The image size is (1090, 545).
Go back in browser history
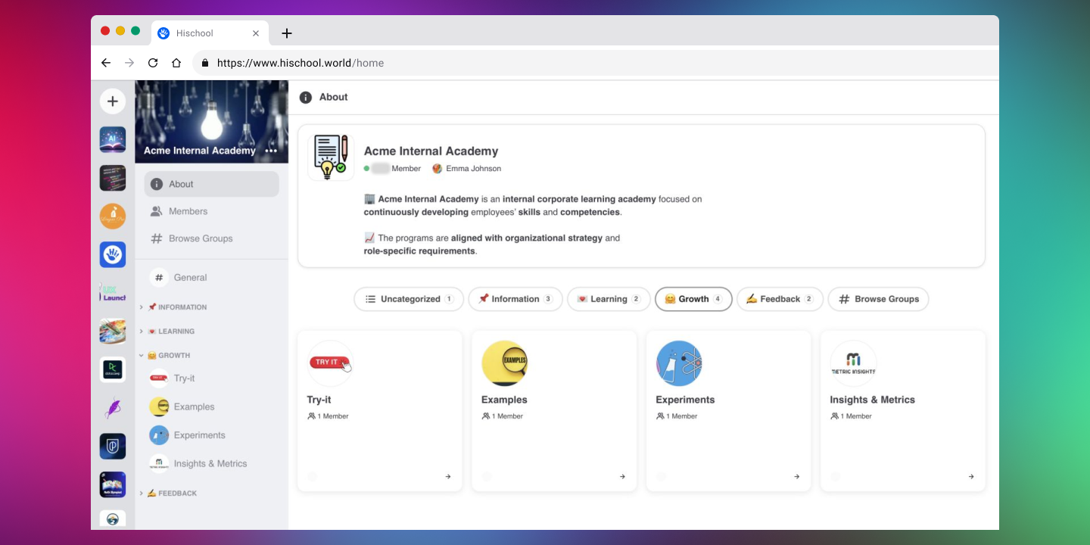pos(106,63)
